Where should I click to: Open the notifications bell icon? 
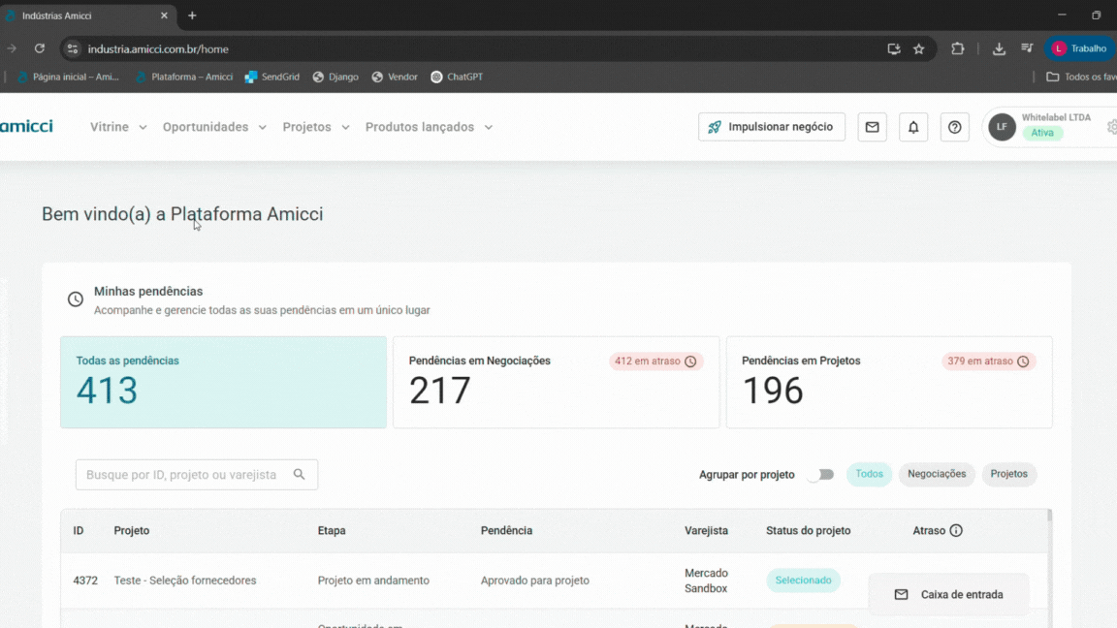tap(912, 127)
